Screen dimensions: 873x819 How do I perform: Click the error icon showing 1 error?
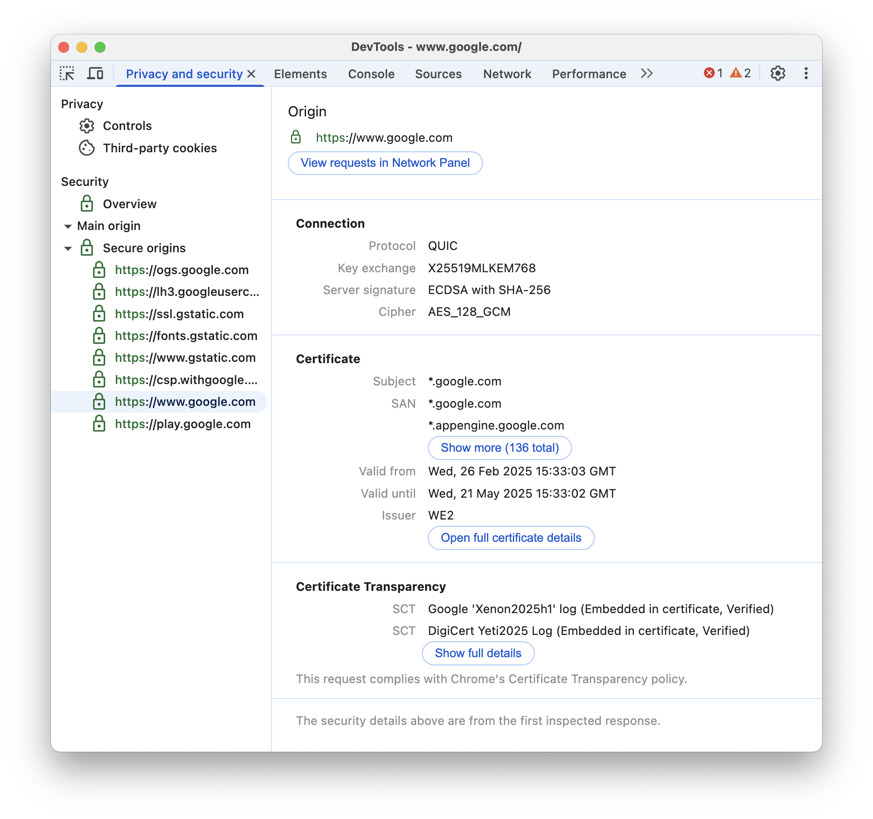coord(708,73)
